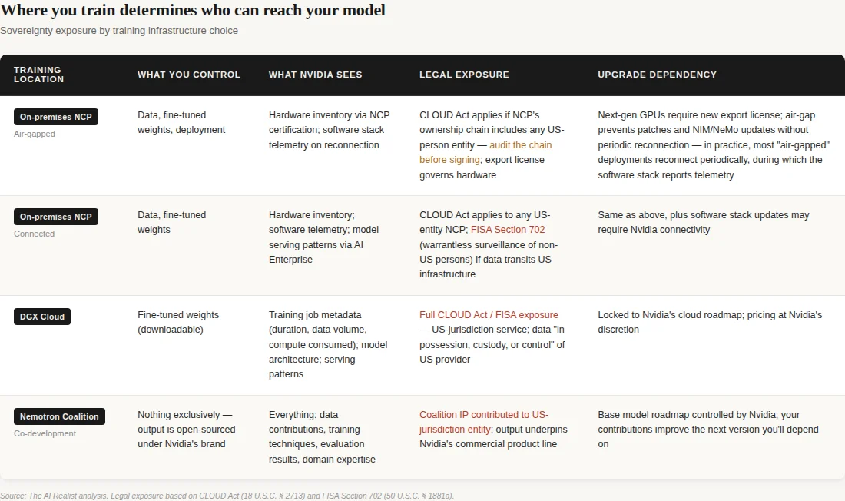
Task: Select the What Nvidia Sees column header
Action: (x=315, y=75)
